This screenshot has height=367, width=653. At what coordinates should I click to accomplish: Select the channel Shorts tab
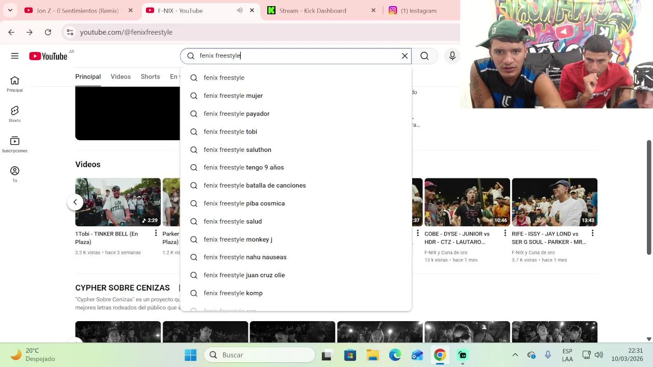click(x=150, y=76)
